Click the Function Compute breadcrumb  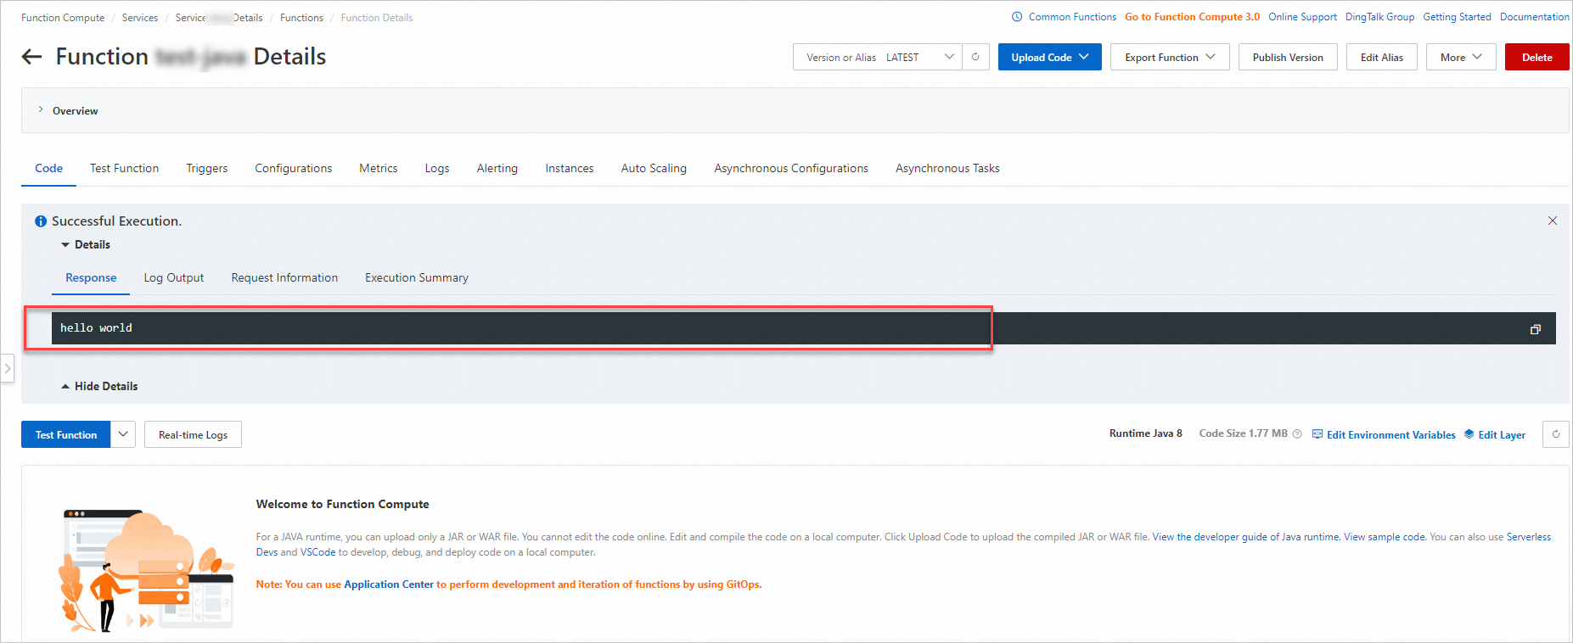[x=63, y=18]
